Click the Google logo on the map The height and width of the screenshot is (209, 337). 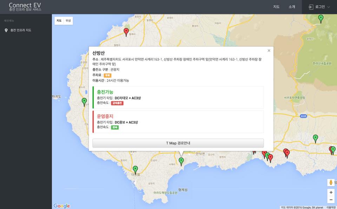click(x=62, y=206)
